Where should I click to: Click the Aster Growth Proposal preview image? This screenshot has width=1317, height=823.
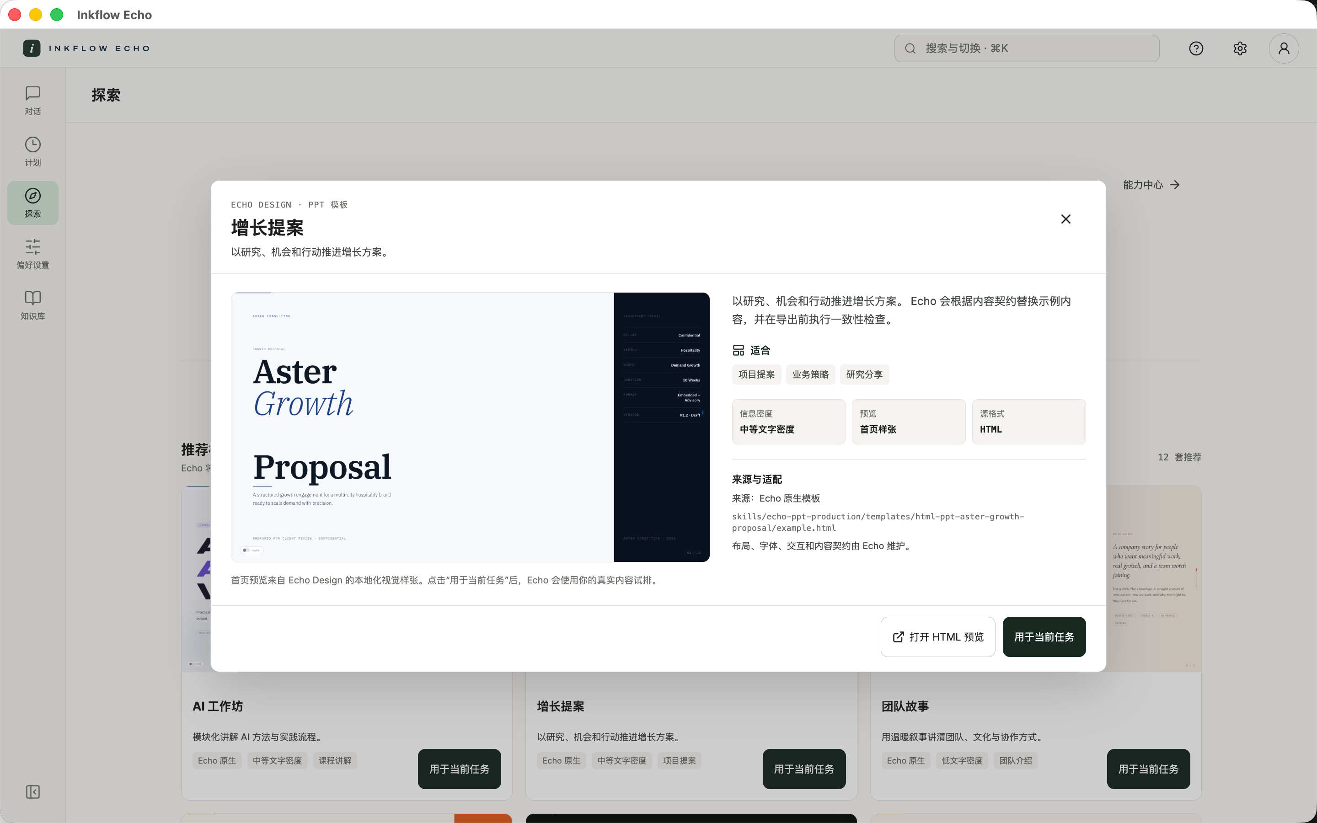470,428
